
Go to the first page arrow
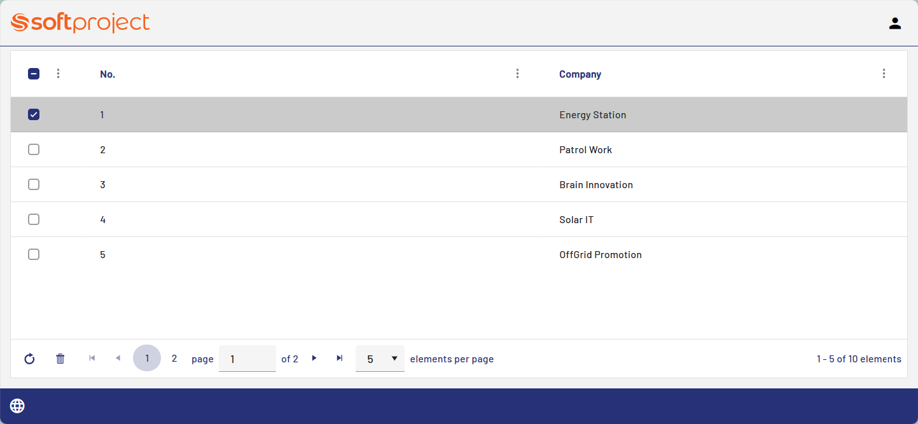pyautogui.click(x=92, y=359)
